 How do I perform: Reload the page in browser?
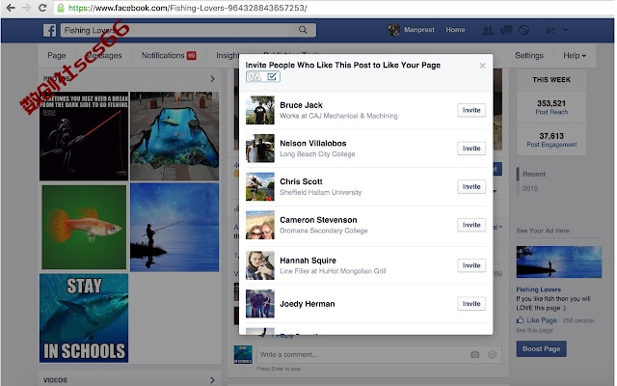click(x=42, y=8)
